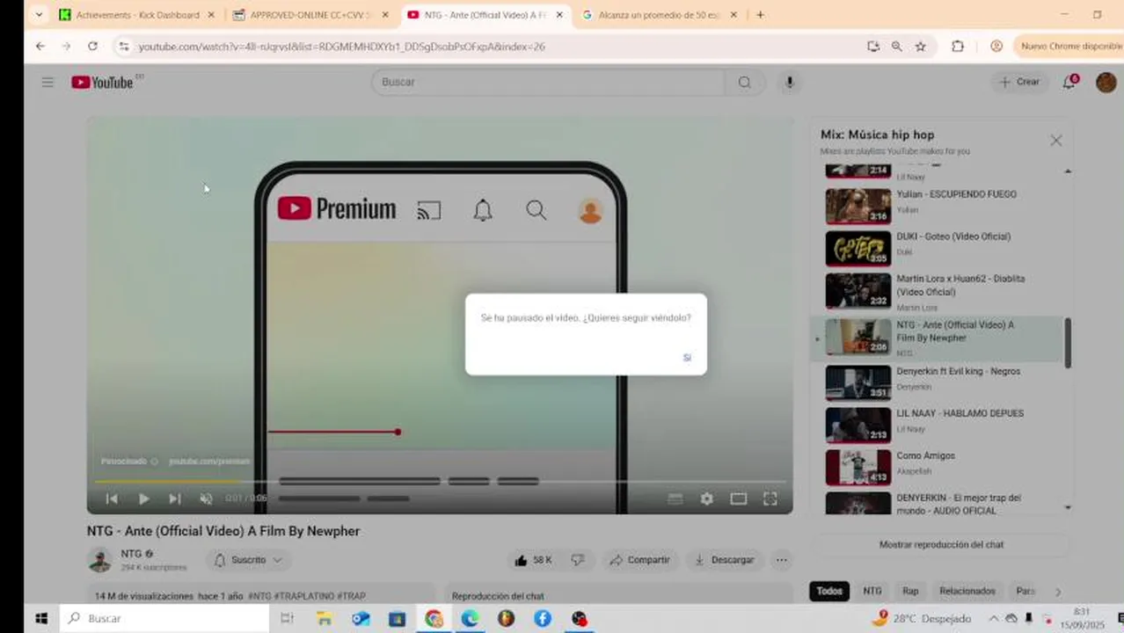Download the video with Descargar
Image resolution: width=1124 pixels, height=633 pixels.
(x=724, y=560)
